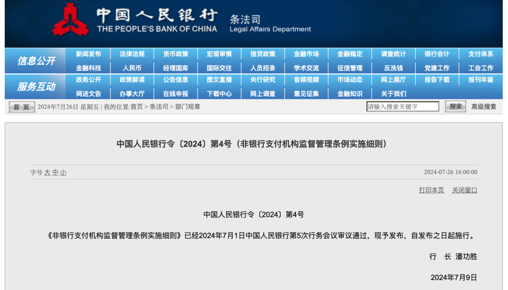Click the 信息公开 category heading
Viewport: 508px width, 290px height.
(x=36, y=61)
